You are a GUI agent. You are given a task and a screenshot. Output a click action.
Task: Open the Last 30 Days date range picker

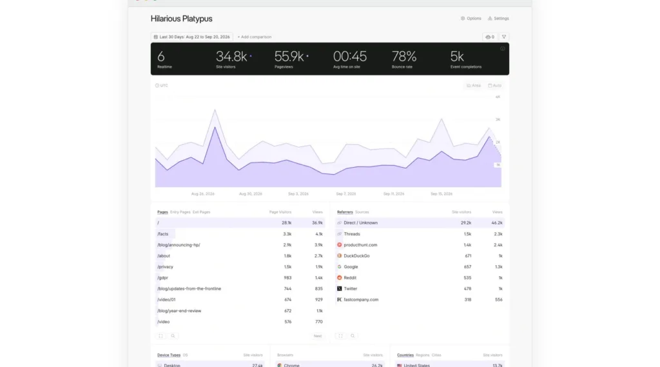click(x=191, y=37)
